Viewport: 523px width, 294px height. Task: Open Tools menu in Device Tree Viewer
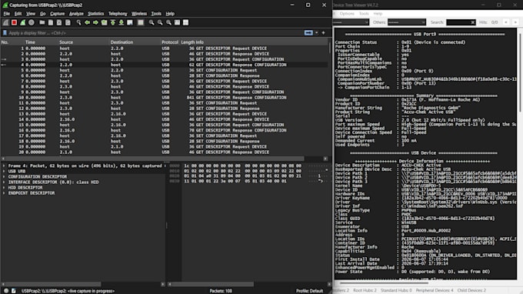[x=364, y=14]
